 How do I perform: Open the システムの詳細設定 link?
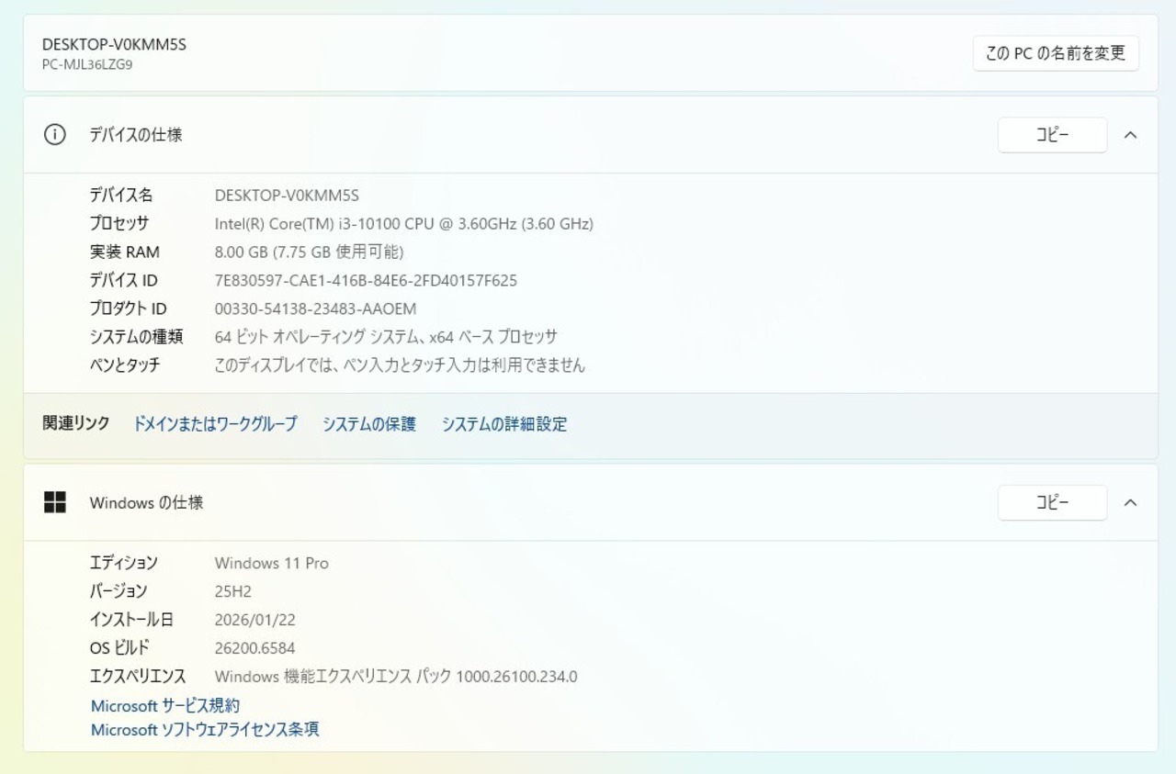point(504,423)
